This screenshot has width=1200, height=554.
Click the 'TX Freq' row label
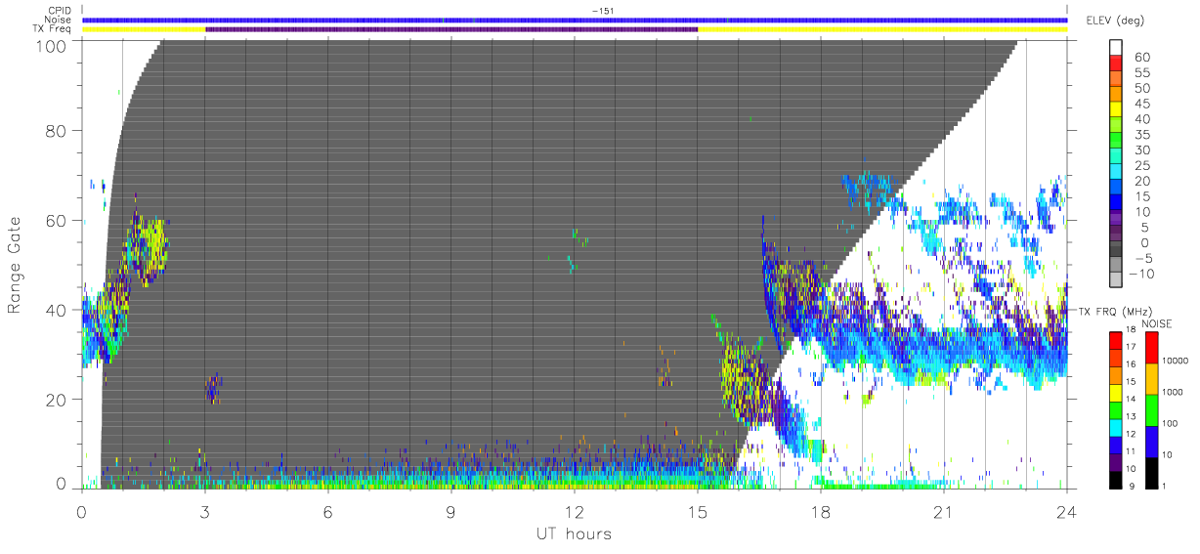point(52,29)
